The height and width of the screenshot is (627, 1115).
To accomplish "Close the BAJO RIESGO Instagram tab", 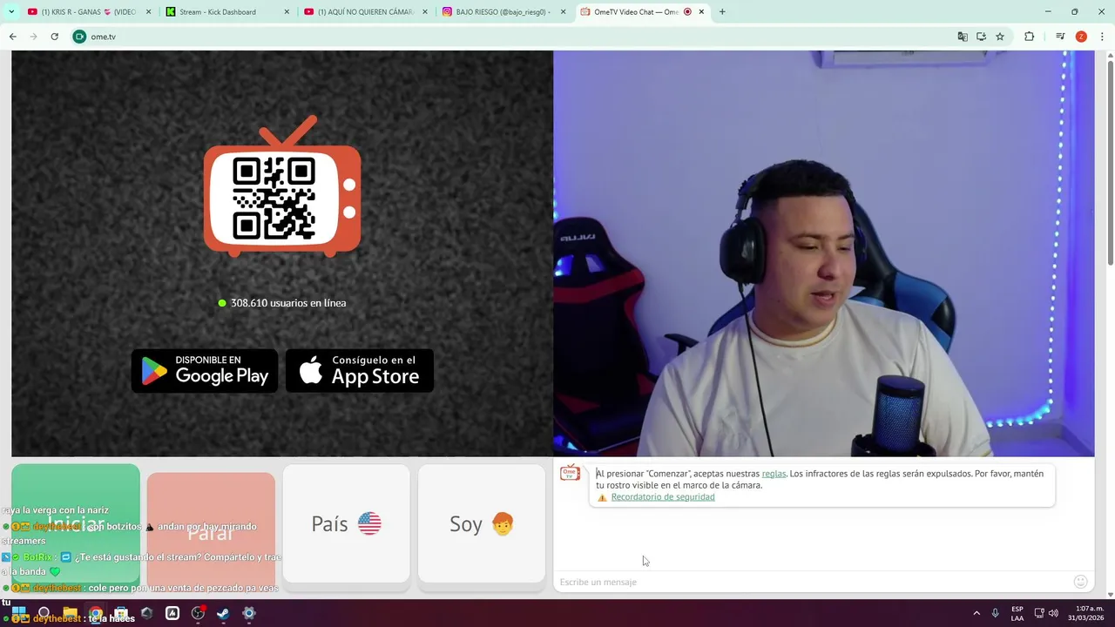I will click(563, 12).
